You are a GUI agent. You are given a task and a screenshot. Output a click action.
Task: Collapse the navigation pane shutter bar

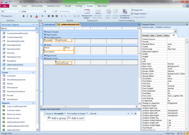tap(37, 25)
